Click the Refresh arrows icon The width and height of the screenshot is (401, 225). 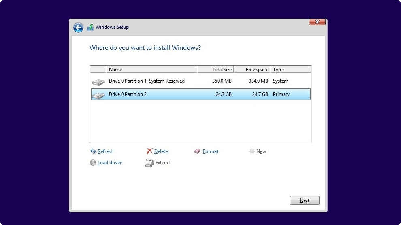[93, 151]
